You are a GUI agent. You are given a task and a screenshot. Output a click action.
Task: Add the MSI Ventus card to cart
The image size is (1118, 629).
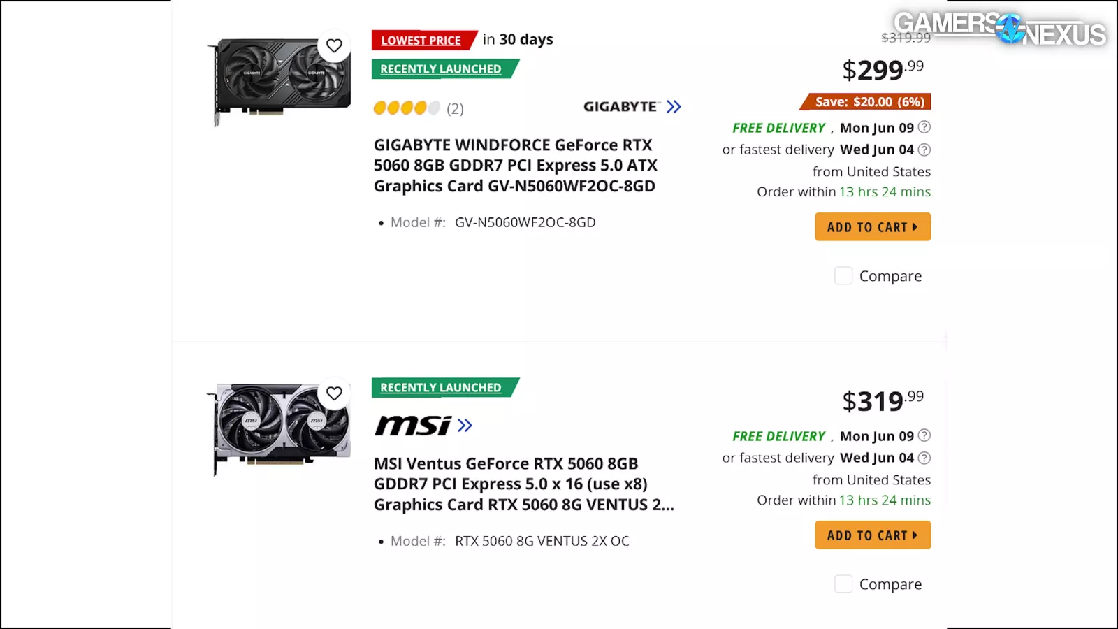point(872,535)
